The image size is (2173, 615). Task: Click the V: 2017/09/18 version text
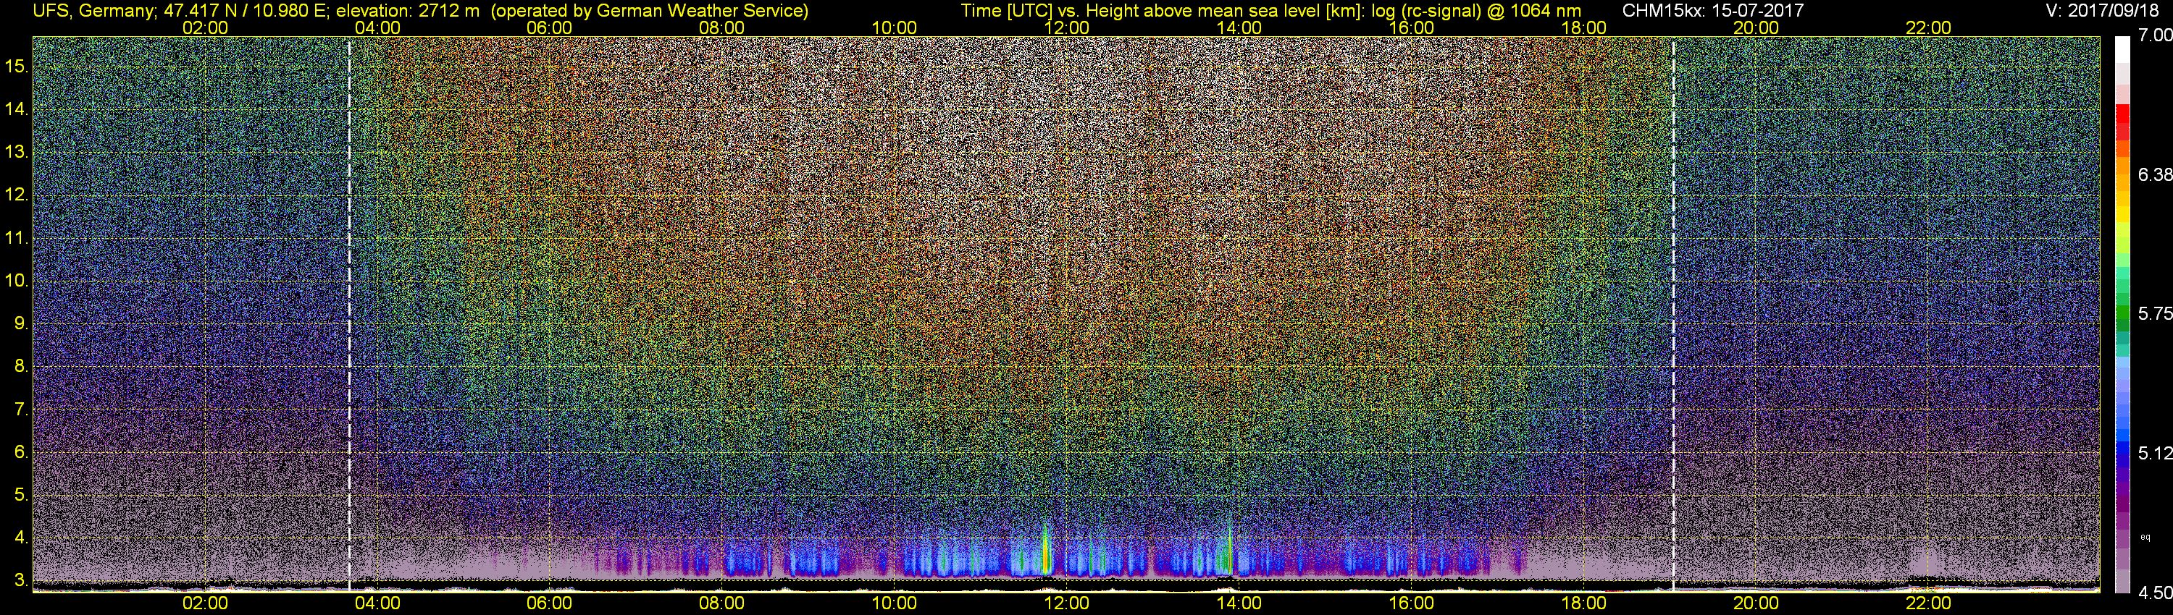pos(2105,11)
